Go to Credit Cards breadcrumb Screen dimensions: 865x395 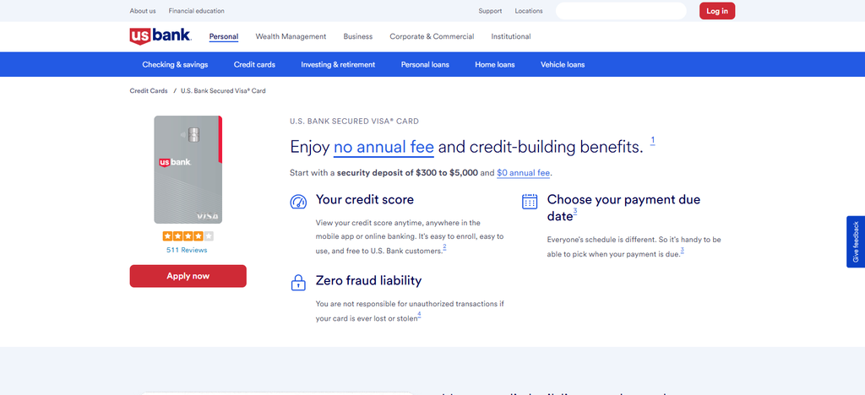pos(149,91)
